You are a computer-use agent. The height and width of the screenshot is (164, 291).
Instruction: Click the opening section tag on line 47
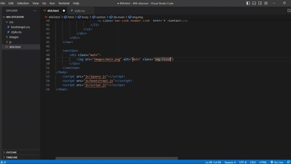(x=70, y=51)
